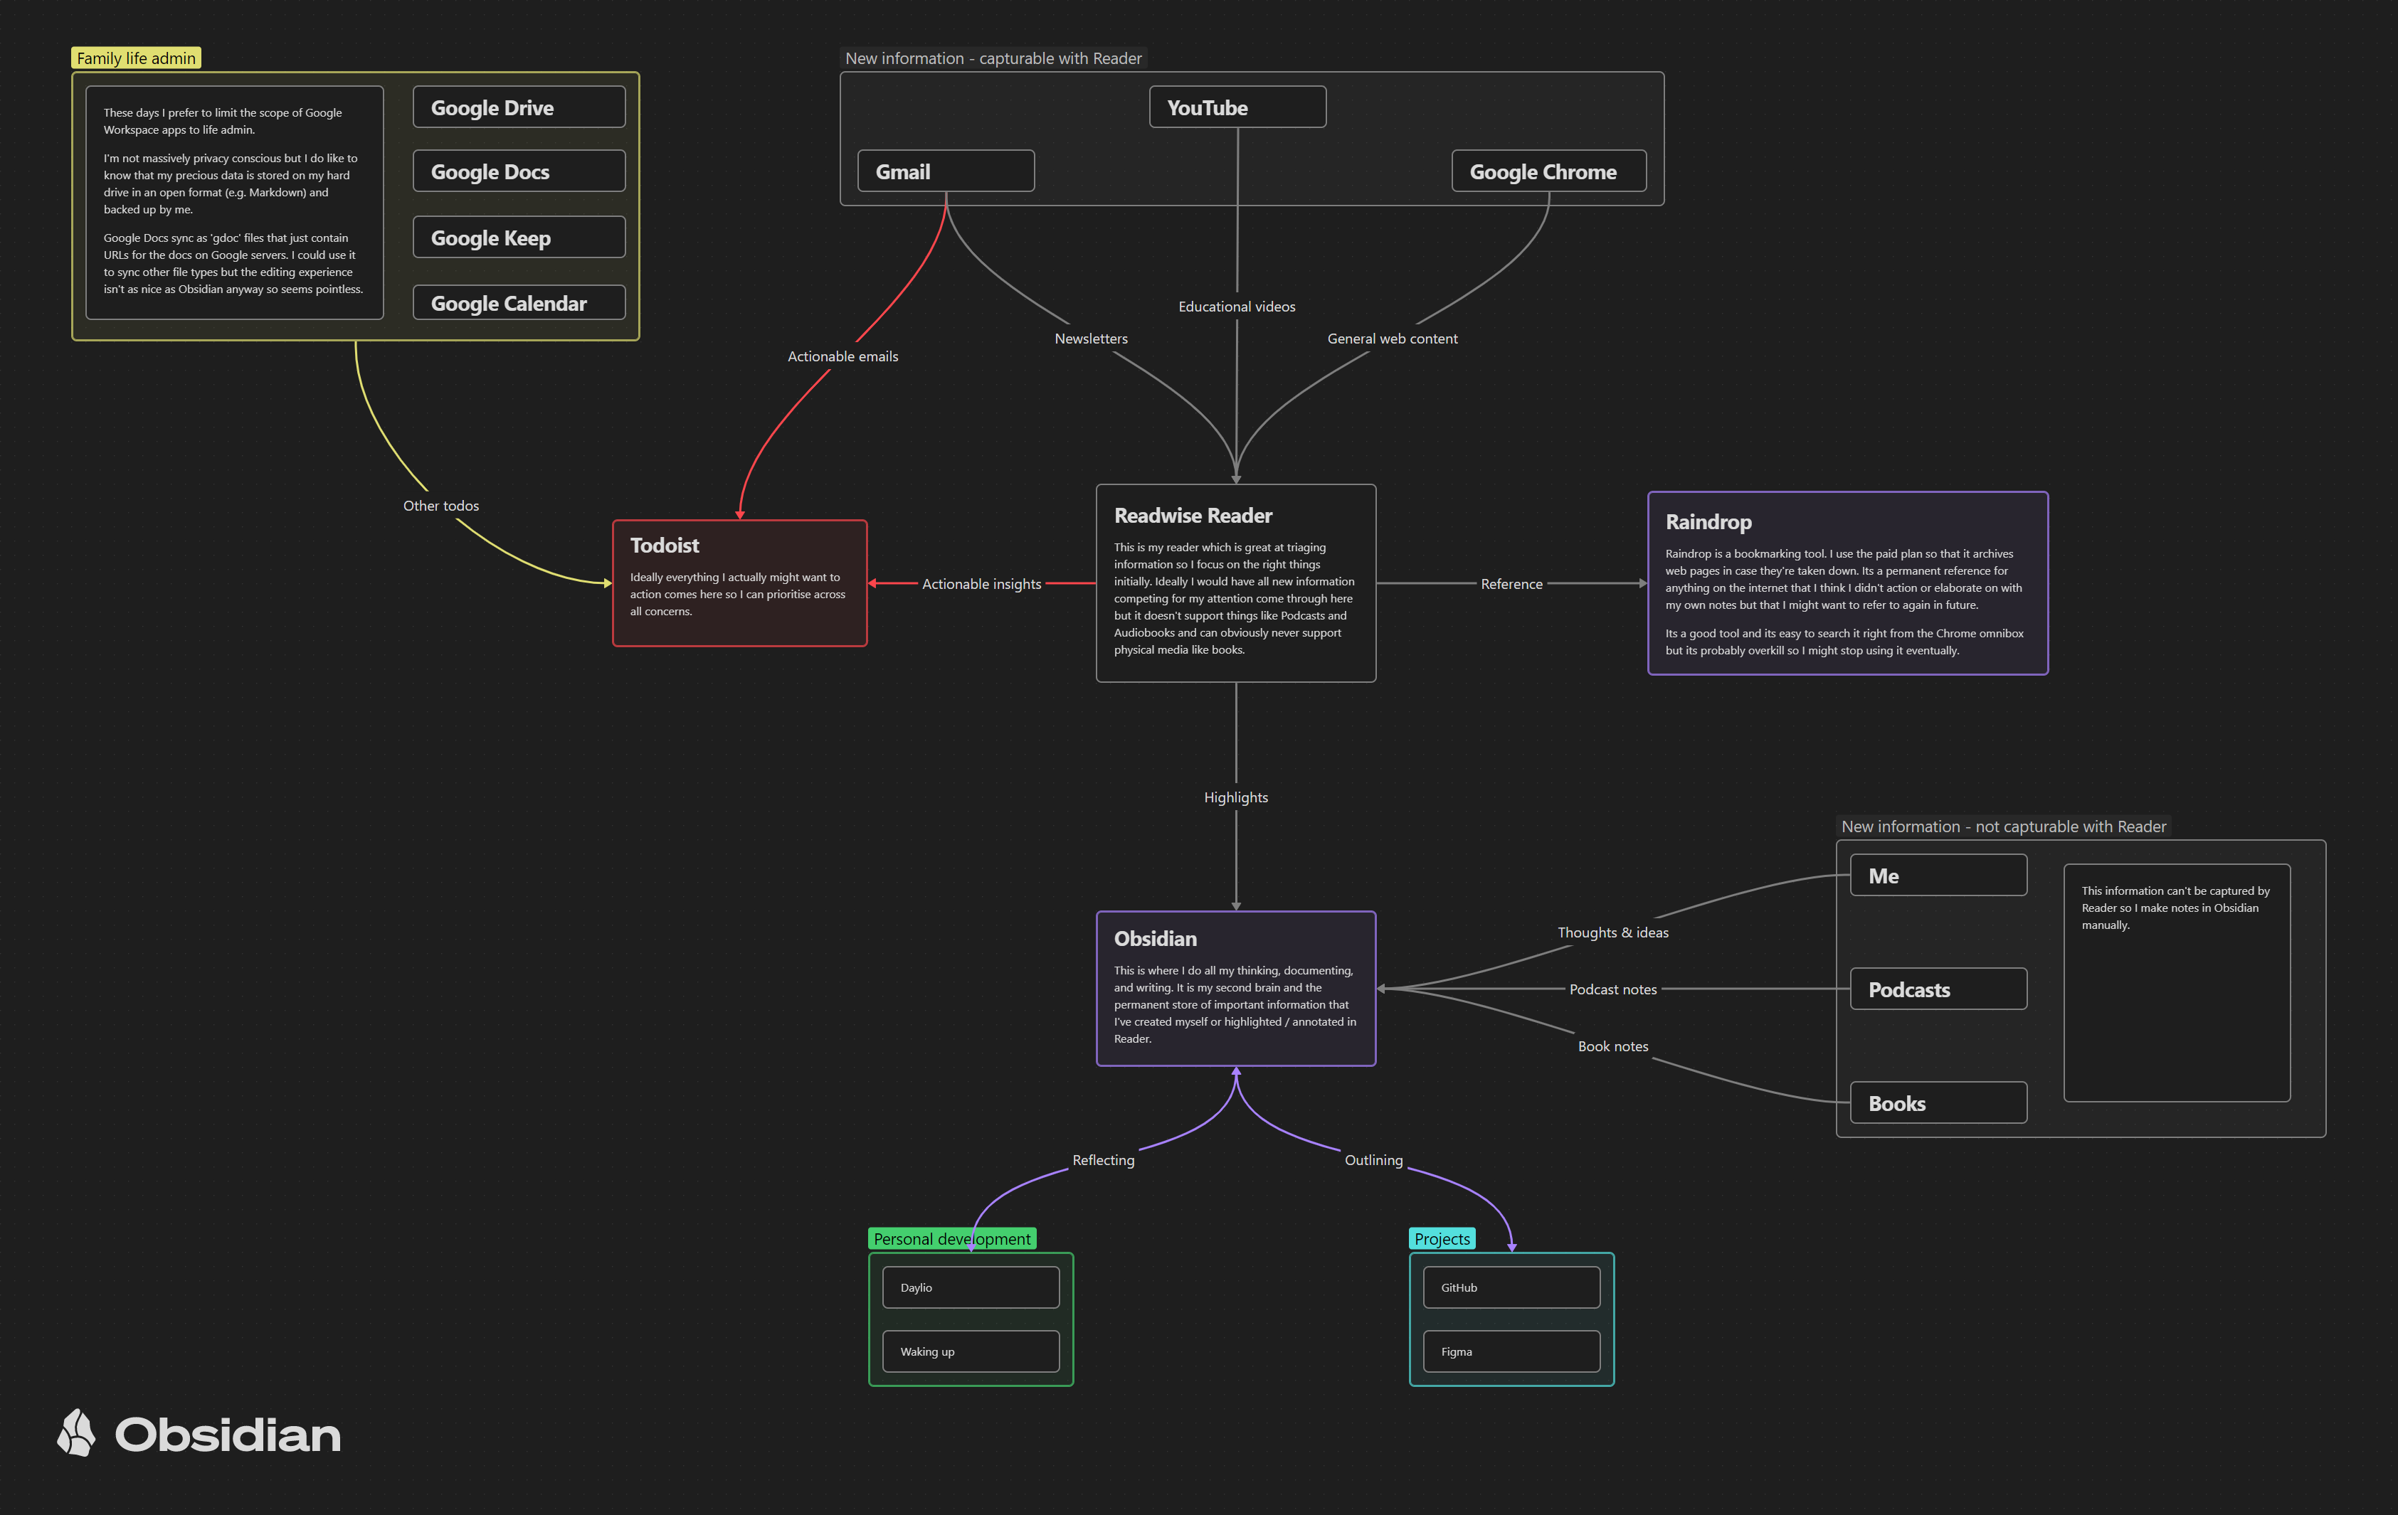
Task: Click the Podcast notes edge label
Action: (x=1612, y=989)
